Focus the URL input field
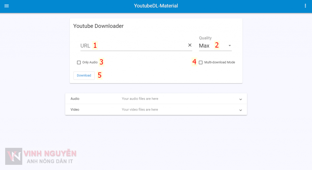 134,46
